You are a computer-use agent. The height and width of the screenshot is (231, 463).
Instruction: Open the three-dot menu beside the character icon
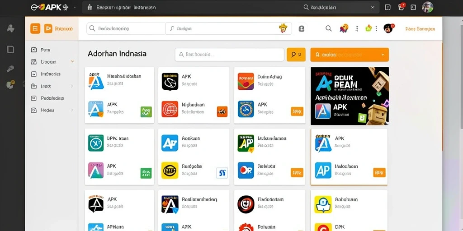357,28
